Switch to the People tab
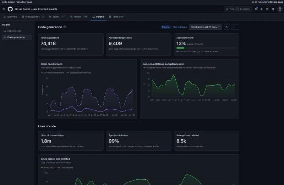Viewport: 284px width, 185px height. coord(79,17)
